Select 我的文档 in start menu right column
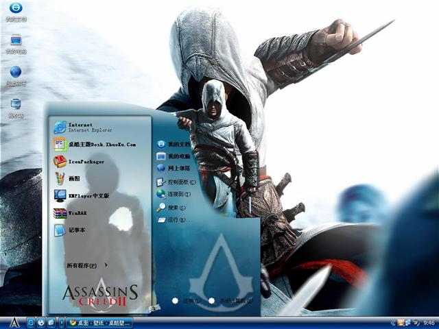The height and width of the screenshot is (329, 439). tap(173, 144)
